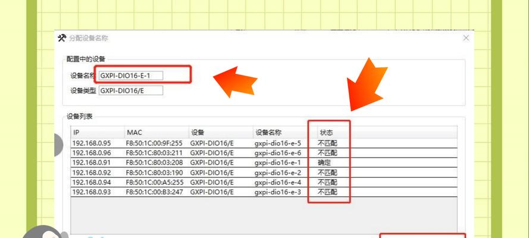Click device name gxpi-dio16-e-3
The height and width of the screenshot is (238, 529).
tap(278, 192)
